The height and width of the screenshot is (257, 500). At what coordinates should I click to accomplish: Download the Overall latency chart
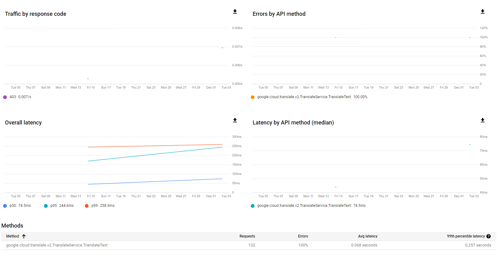[235, 120]
